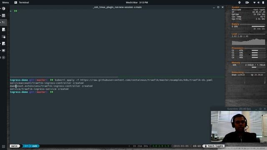Click the screen recording camera tray icon

click(x=247, y=2)
